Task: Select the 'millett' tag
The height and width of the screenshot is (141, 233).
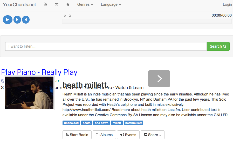Action: coord(117,123)
